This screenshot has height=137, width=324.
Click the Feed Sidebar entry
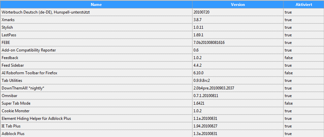tap(13, 65)
